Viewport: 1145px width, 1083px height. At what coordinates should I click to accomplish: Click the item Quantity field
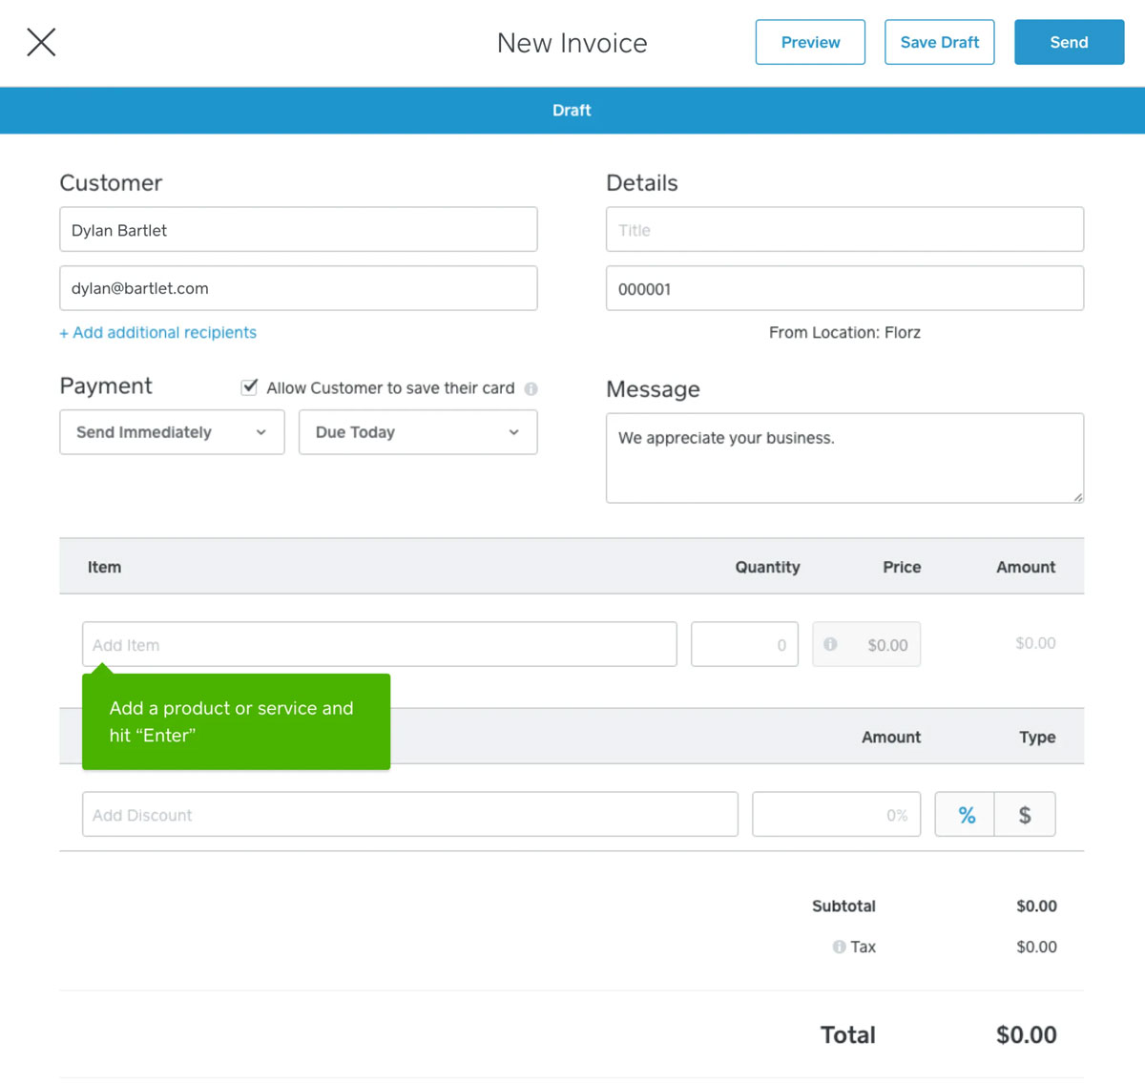click(x=744, y=644)
